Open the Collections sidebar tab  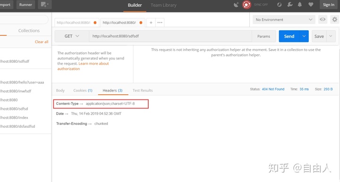(x=29, y=31)
